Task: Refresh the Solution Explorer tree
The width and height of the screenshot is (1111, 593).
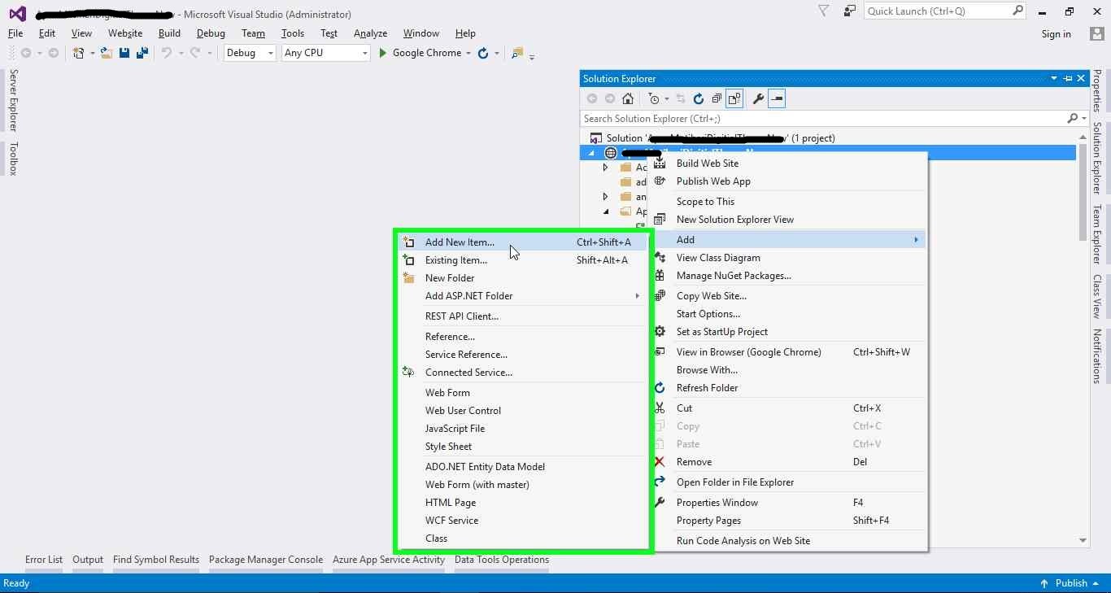Action: click(x=698, y=98)
